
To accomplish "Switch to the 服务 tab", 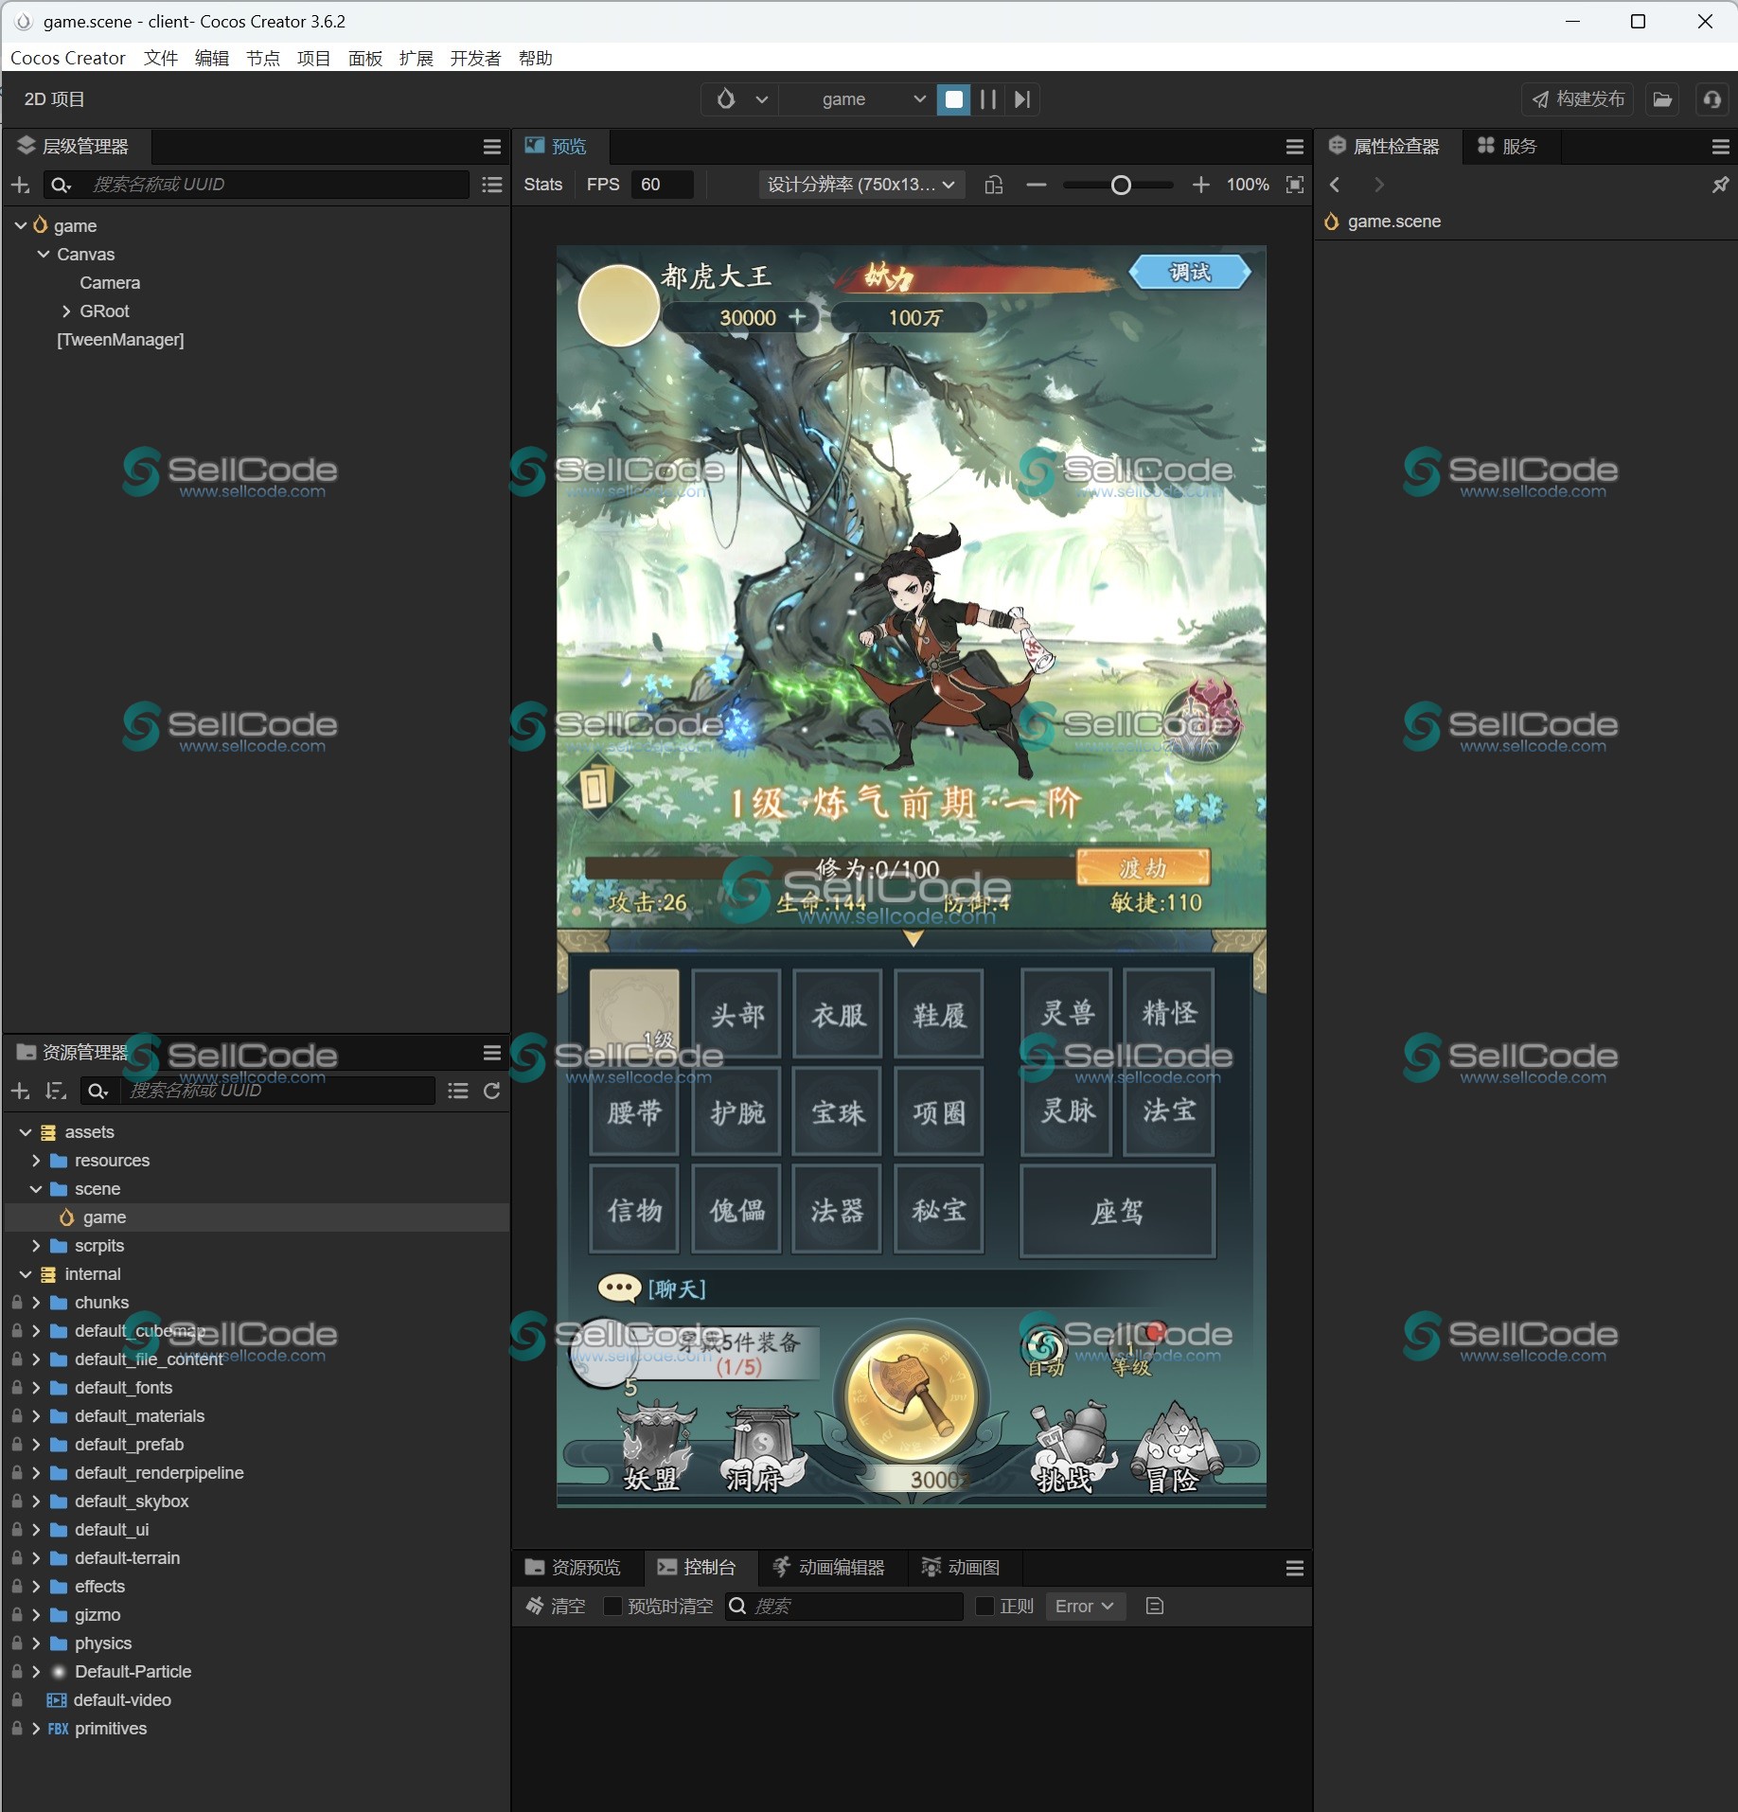I will pos(1508,147).
